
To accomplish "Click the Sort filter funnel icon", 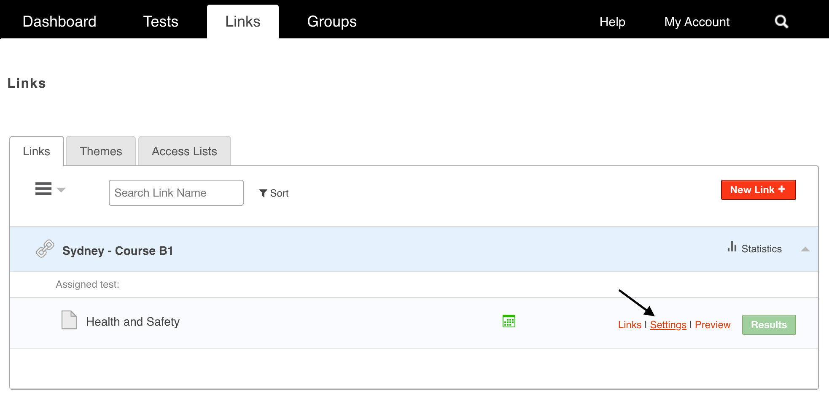I will [263, 193].
